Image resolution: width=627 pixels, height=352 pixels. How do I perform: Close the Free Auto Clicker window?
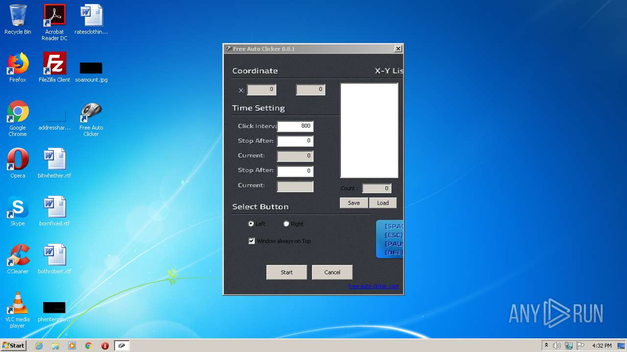[398, 48]
